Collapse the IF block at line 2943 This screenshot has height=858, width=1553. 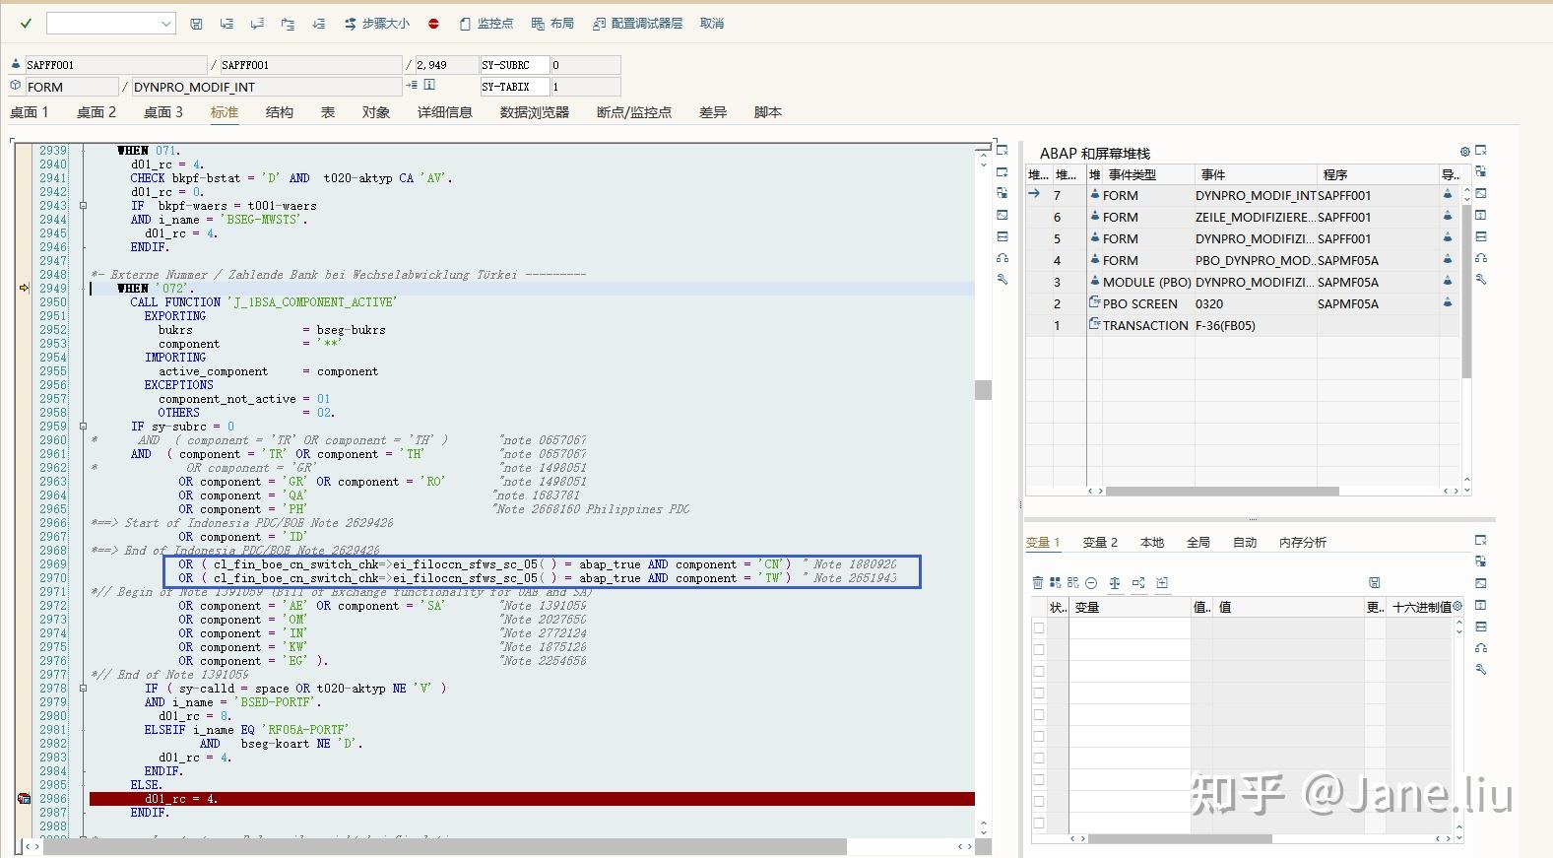(x=83, y=206)
